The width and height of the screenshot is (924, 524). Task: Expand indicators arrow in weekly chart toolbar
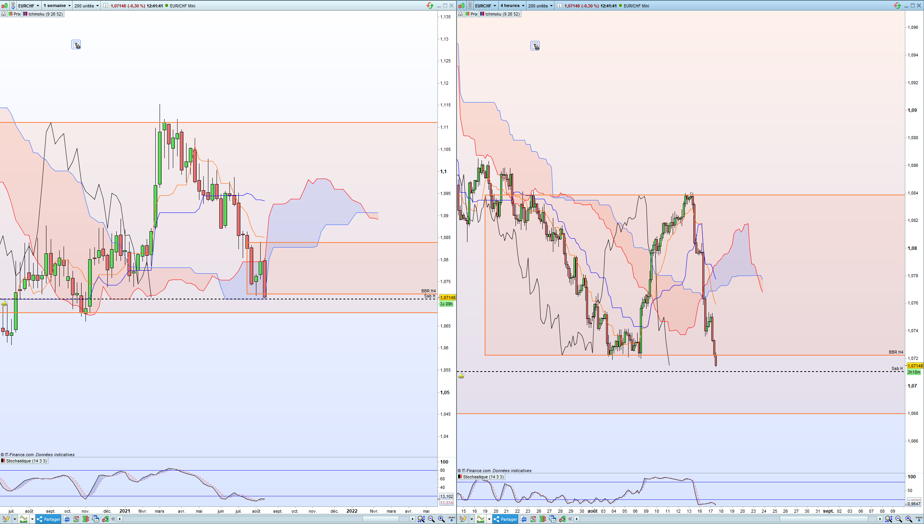(32, 519)
